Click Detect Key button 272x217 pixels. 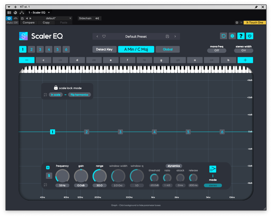click(x=104, y=49)
